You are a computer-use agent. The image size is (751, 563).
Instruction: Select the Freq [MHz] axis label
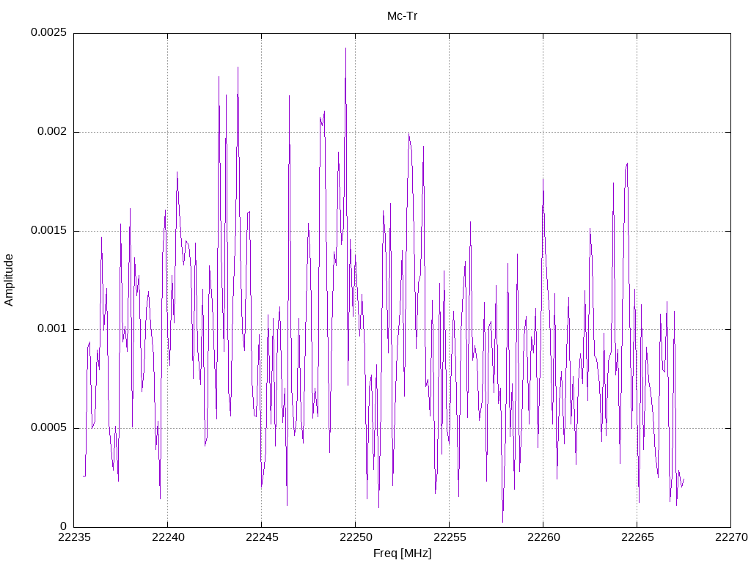pos(403,553)
